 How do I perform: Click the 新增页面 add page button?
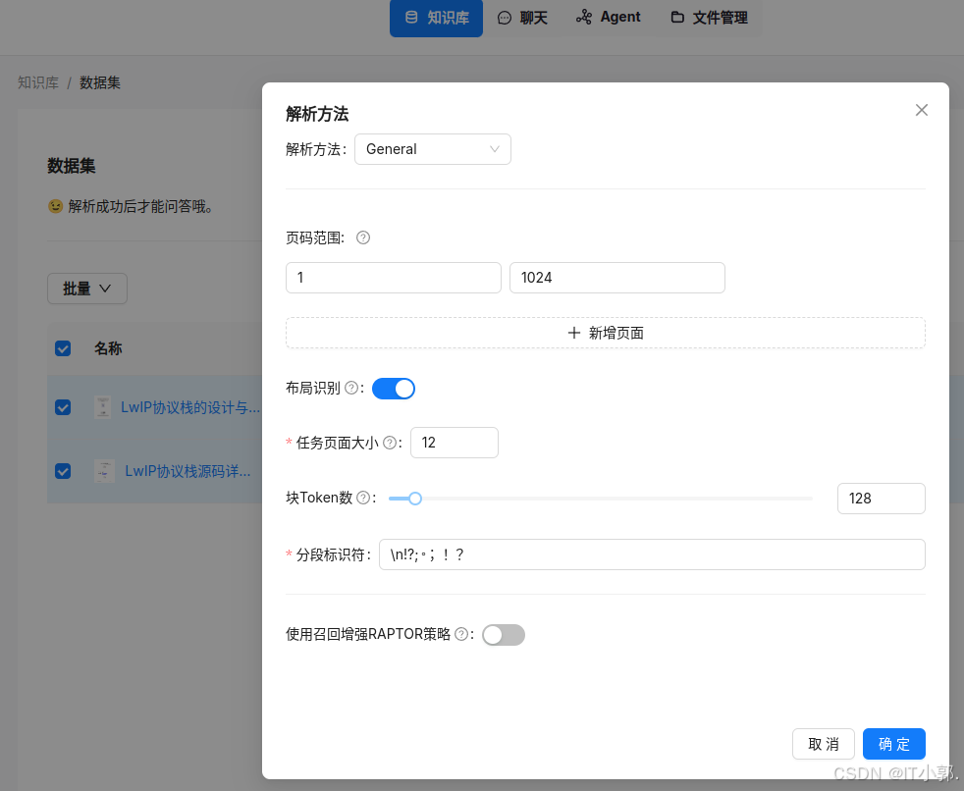pos(605,333)
